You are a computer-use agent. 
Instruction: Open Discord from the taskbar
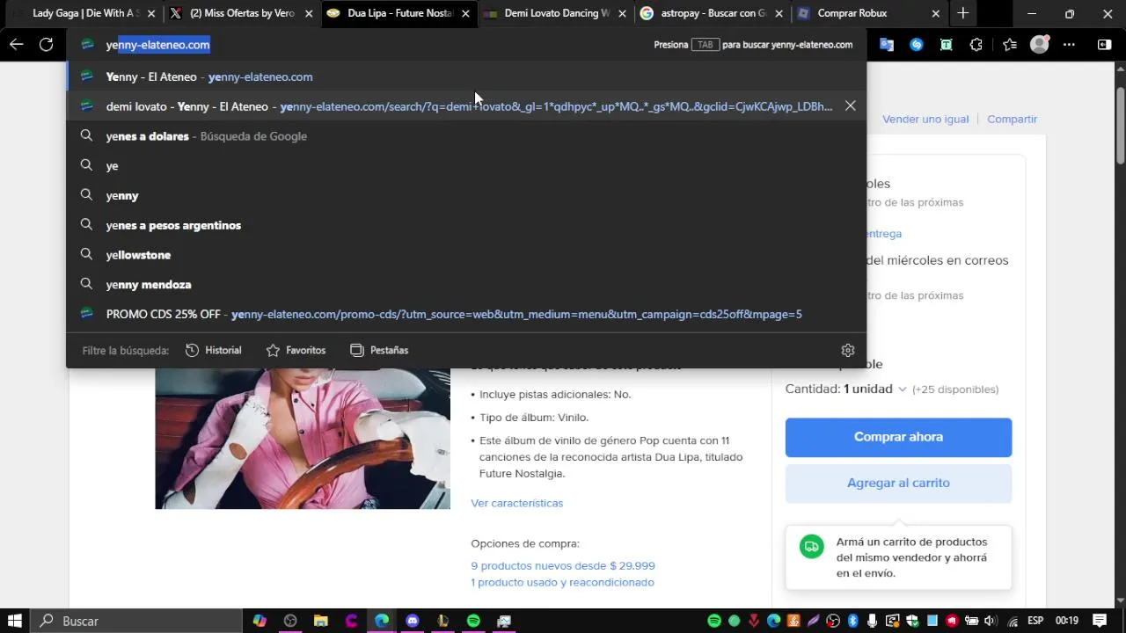point(413,621)
